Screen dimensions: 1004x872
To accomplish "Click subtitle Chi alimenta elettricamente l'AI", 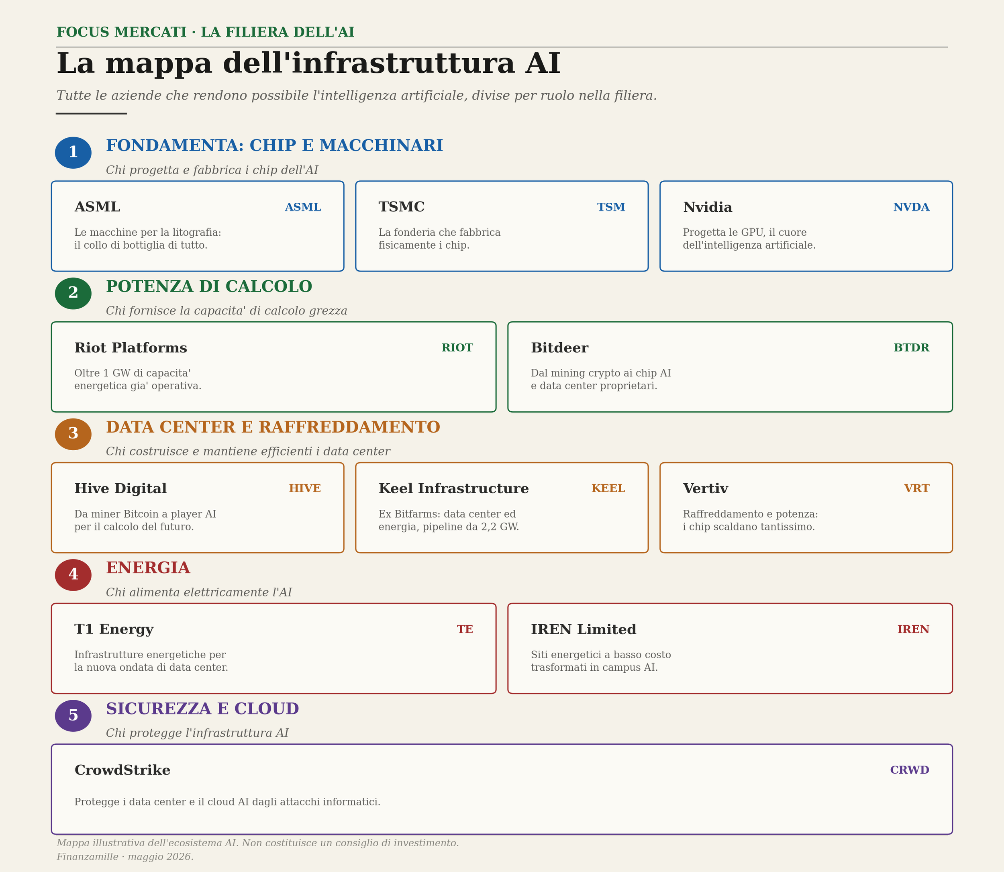I will tap(198, 593).
